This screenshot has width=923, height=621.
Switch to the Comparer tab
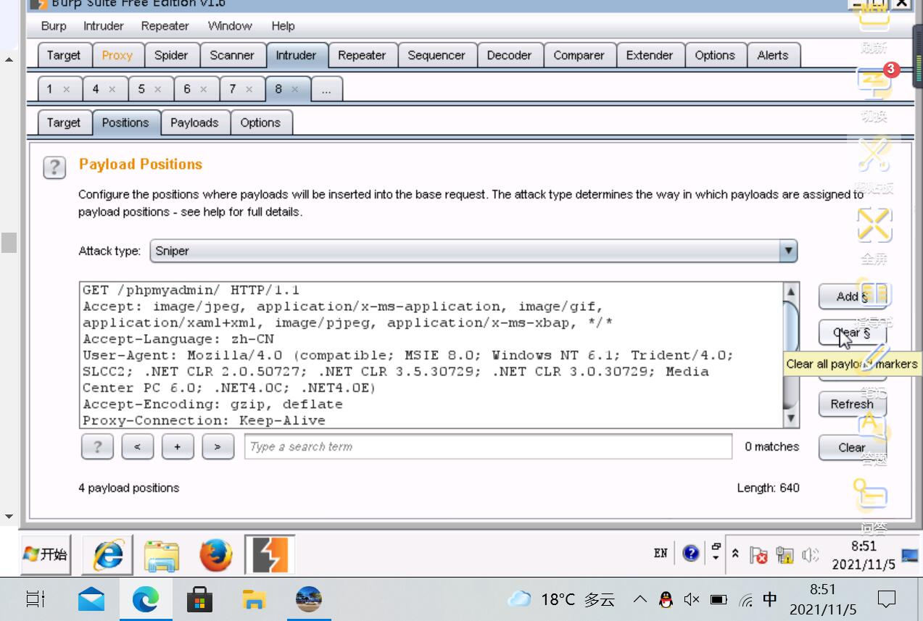[x=579, y=55]
